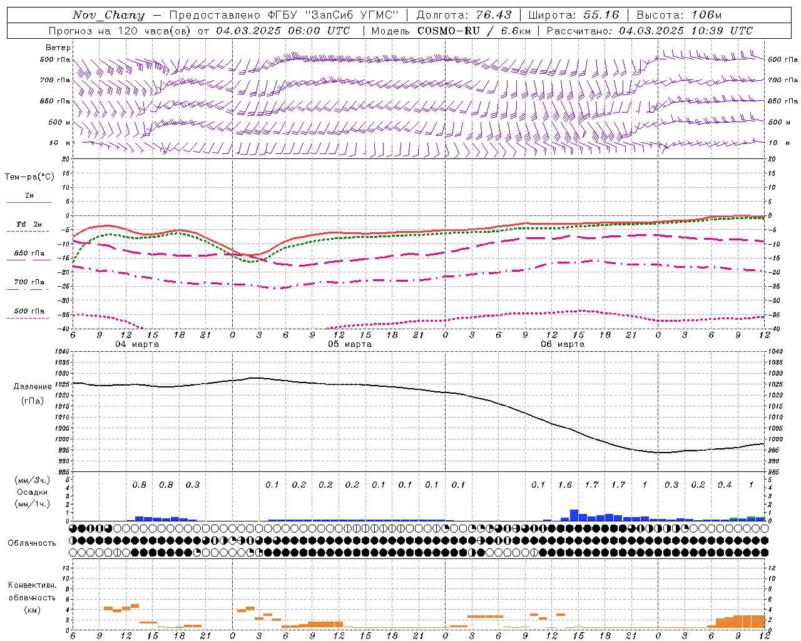Select the 'Долгота: 76.43' longitude value

464,15
